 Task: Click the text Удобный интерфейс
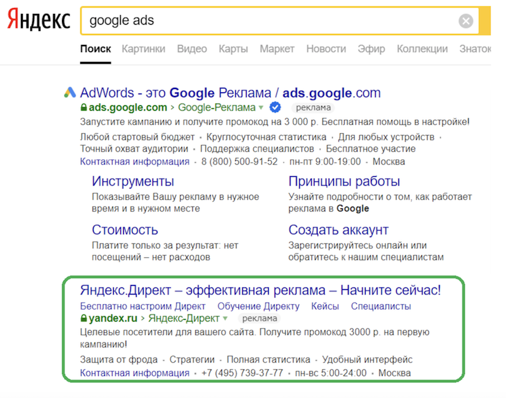coord(367,359)
